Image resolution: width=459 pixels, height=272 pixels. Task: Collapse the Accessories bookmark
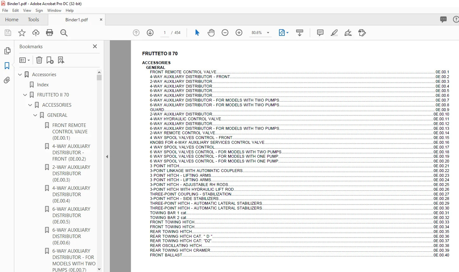[20, 75]
